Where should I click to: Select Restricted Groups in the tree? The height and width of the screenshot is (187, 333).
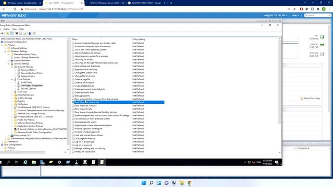(x=25, y=95)
